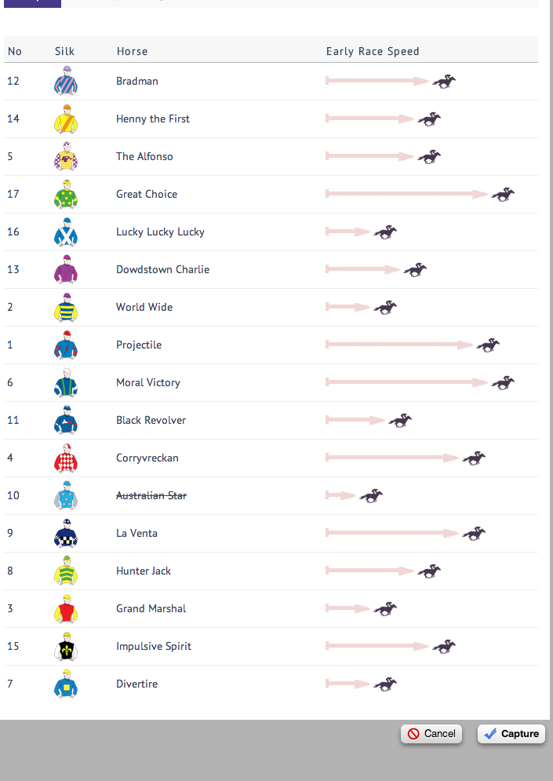Click the Horse column header
553x781 pixels.
tap(133, 51)
